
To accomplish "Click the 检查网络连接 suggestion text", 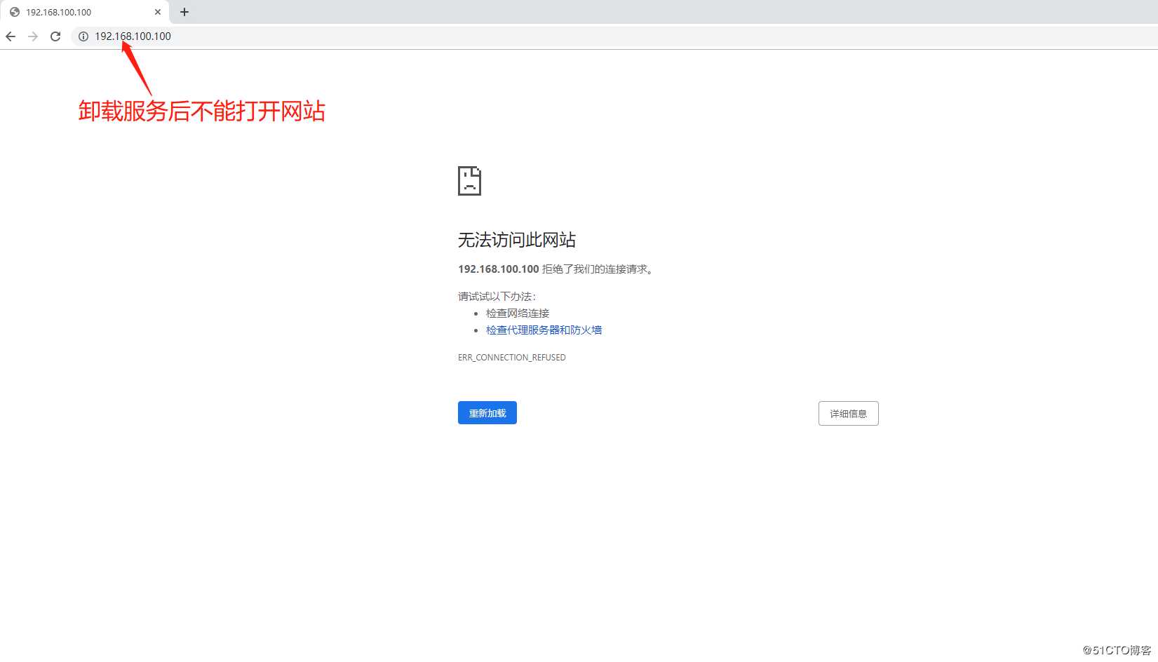I will point(518,313).
